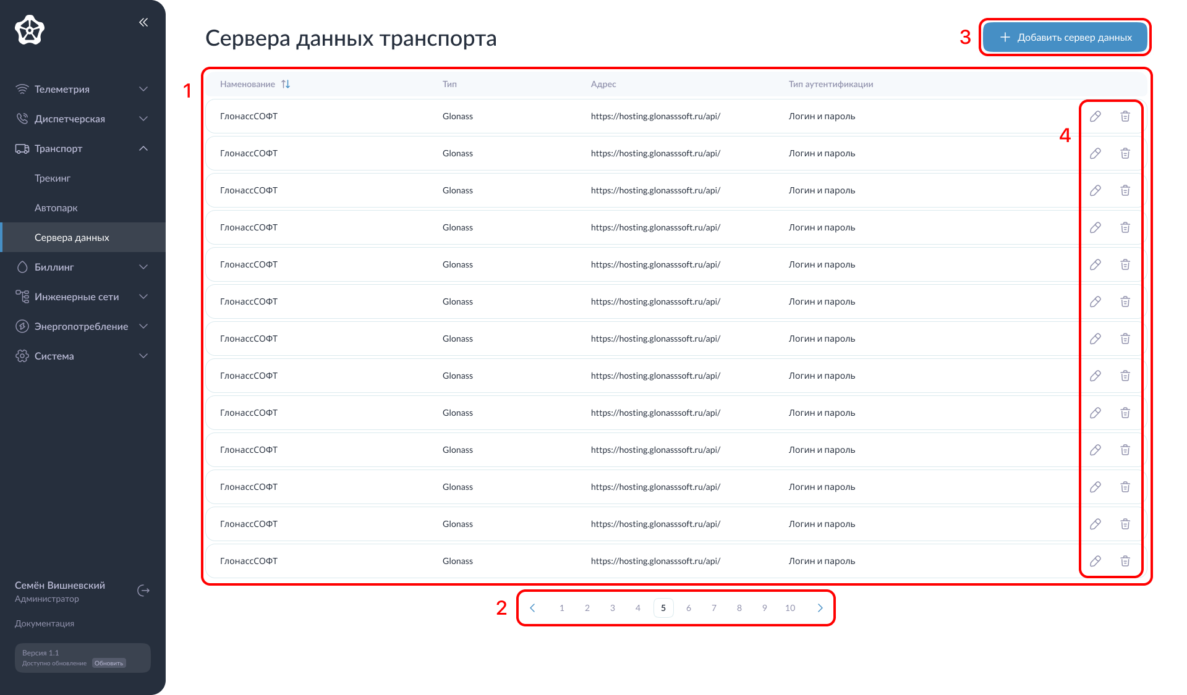Click the Диспетчерская phone icon
Screen dimensions: 1187x695
22,118
